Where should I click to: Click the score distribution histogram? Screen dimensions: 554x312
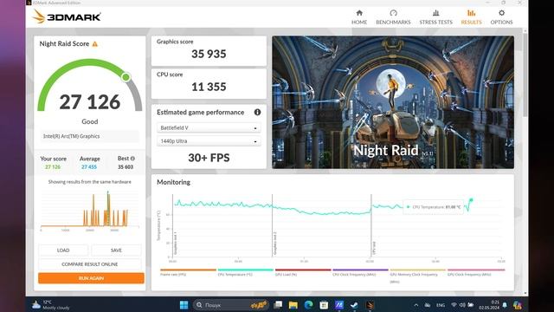coord(90,211)
